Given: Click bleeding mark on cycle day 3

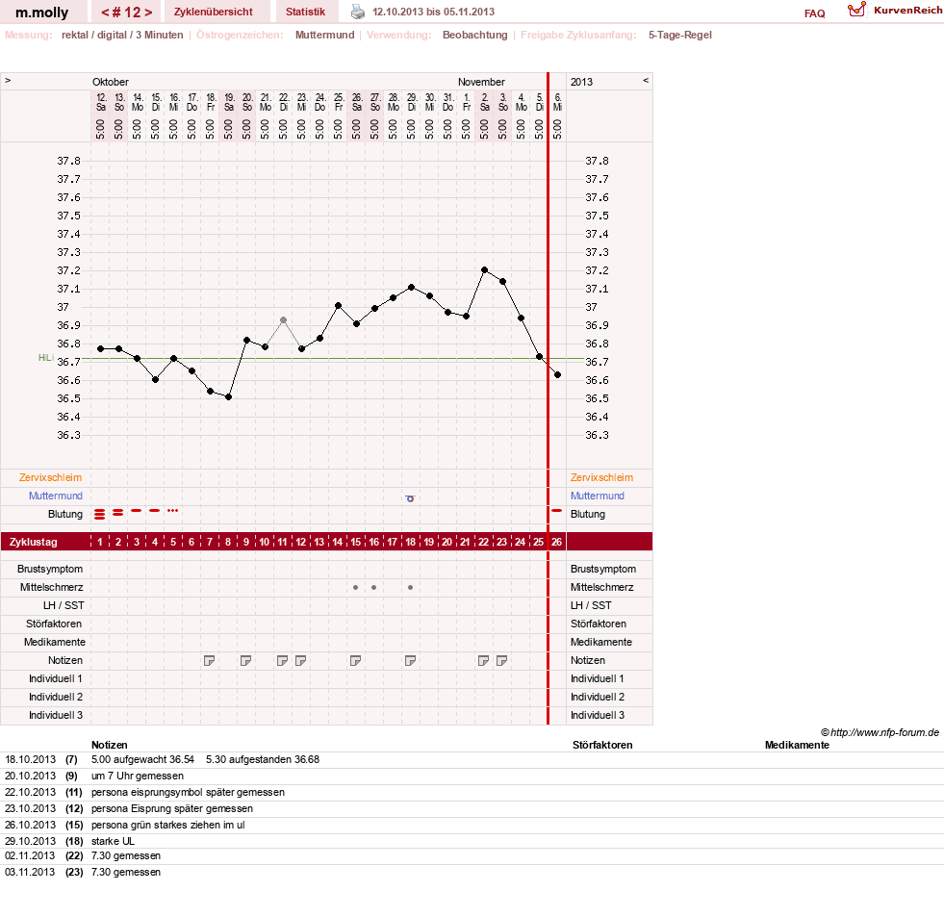Looking at the screenshot, I should coord(136,511).
